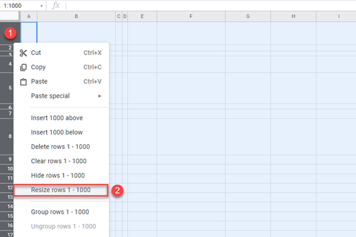Viewport: 356px width, 237px height.
Task: Choose Paste from the context menu
Action: 61,82
